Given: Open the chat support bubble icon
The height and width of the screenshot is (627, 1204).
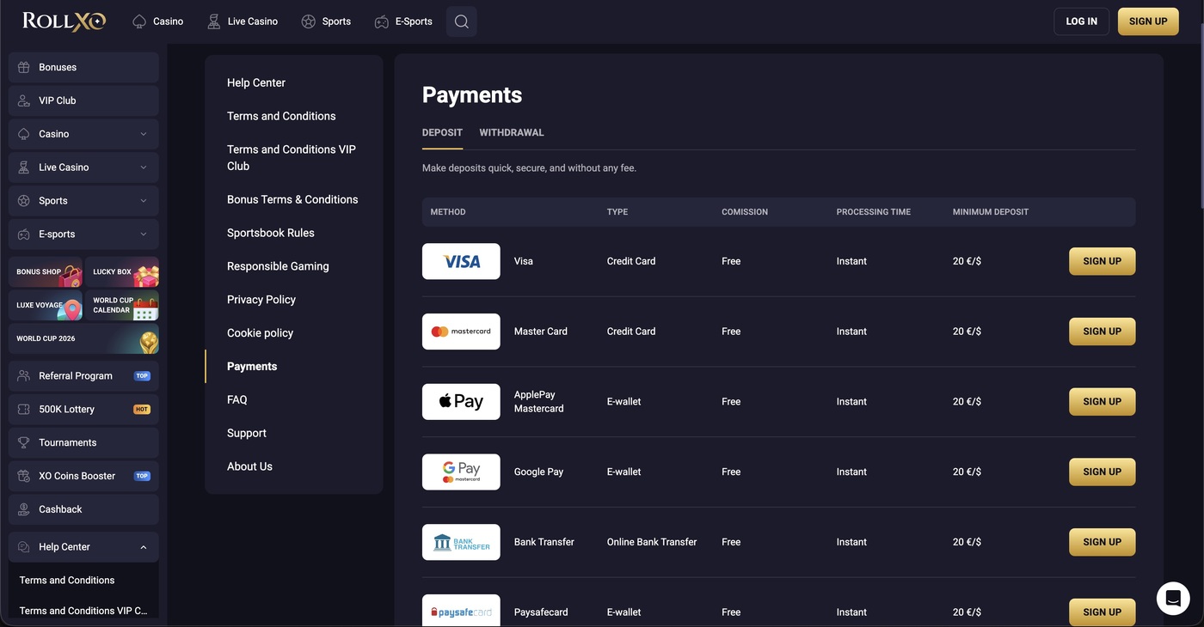Looking at the screenshot, I should pos(1173,599).
